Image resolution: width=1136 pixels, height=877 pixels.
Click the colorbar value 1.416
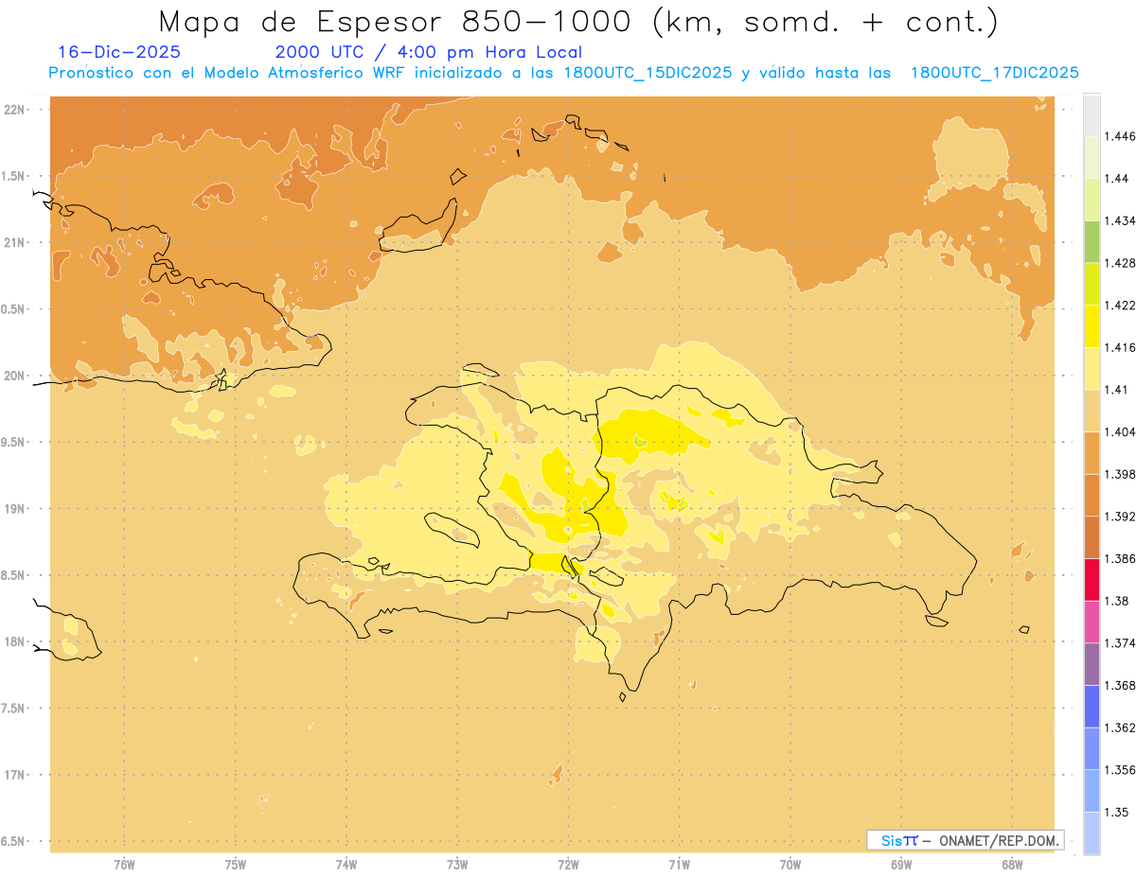[1120, 347]
